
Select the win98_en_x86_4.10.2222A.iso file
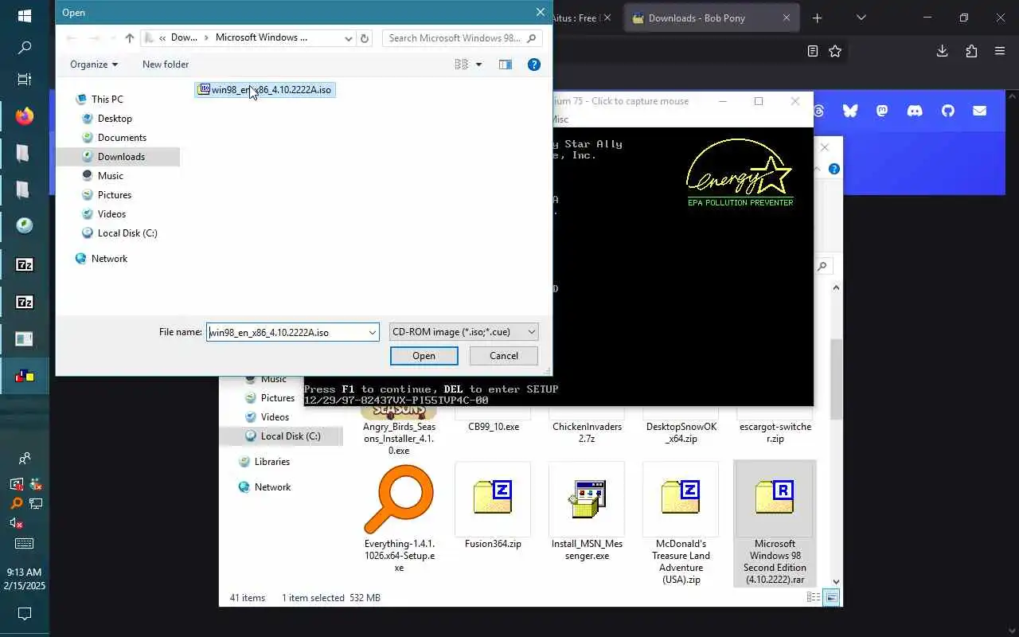[265, 90]
